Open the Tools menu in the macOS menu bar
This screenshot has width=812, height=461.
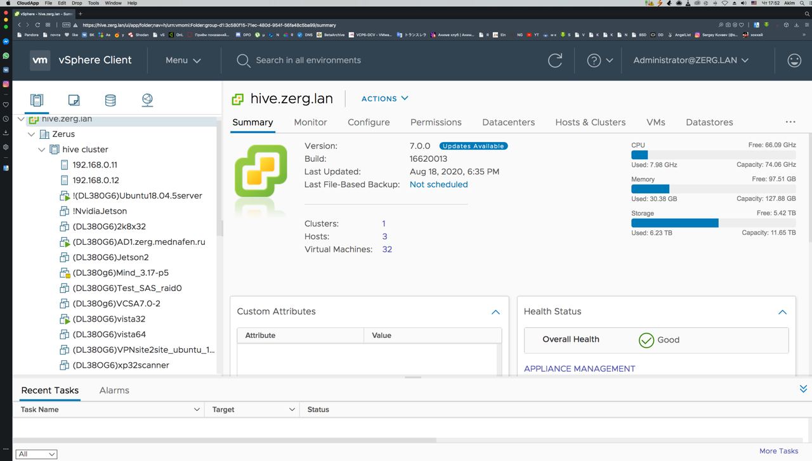pyautogui.click(x=93, y=3)
